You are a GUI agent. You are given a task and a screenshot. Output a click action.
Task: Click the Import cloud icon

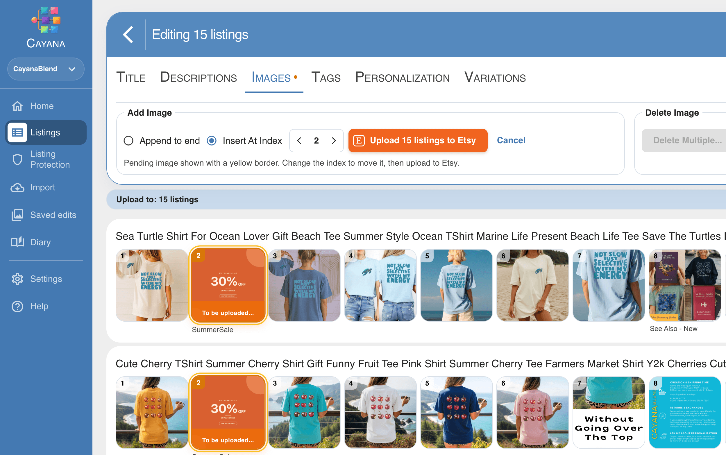(17, 187)
